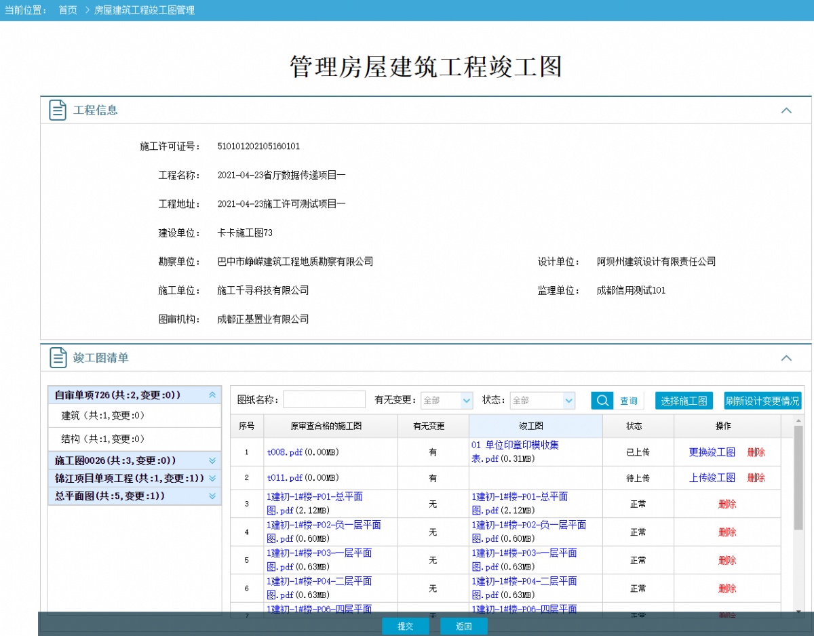Screen dimensions: 814x636
Task: Click the 竣工图 column header
Action: click(x=536, y=426)
